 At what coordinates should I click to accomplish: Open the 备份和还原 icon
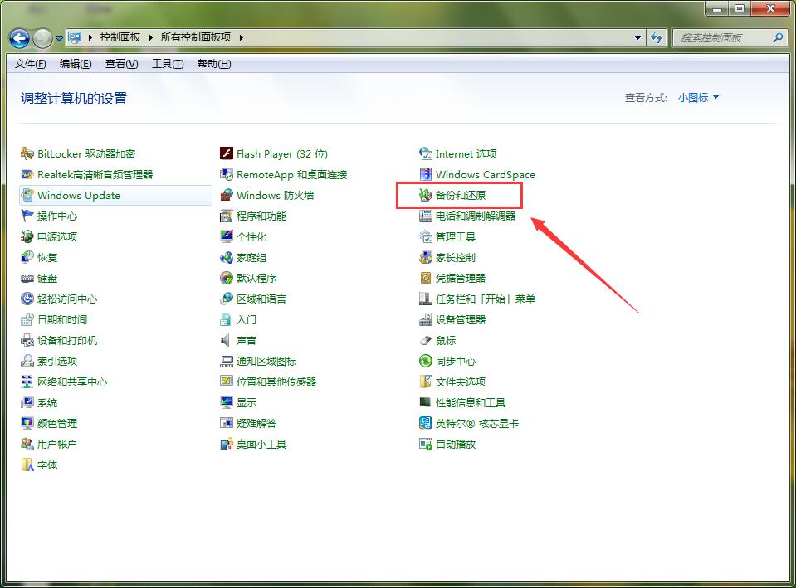tap(426, 195)
